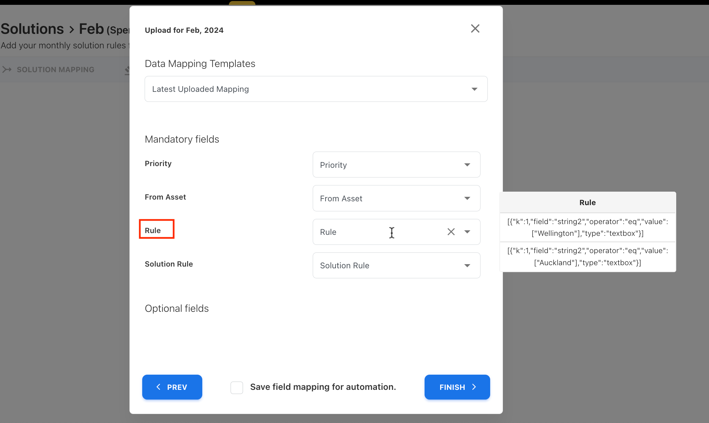Open the From Asset dropdown
The width and height of the screenshot is (709, 423).
pos(396,198)
